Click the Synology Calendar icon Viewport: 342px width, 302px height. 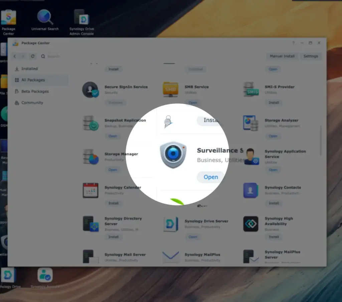(91, 190)
